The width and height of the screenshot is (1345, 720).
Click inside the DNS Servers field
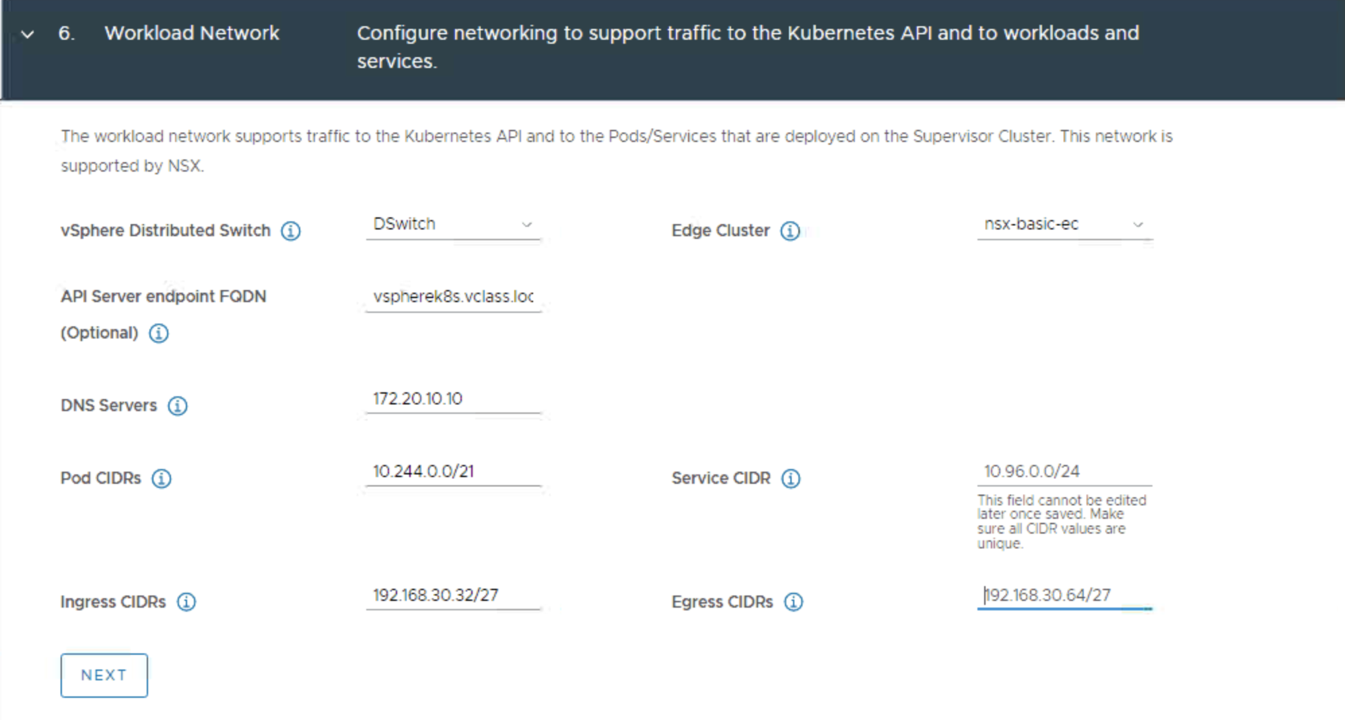(x=452, y=398)
